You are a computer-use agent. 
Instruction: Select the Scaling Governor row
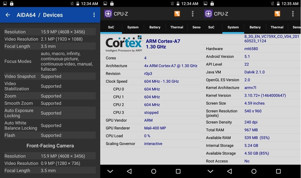click(x=150, y=144)
